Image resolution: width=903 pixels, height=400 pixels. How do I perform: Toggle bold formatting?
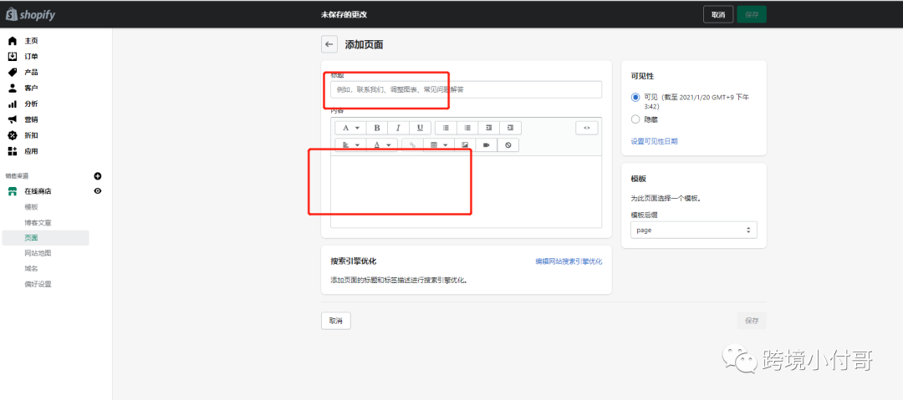(376, 128)
